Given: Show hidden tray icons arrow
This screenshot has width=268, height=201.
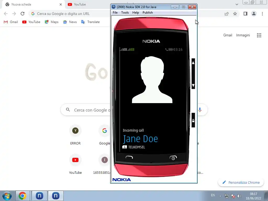Looking at the screenshot, I should pos(220,196).
